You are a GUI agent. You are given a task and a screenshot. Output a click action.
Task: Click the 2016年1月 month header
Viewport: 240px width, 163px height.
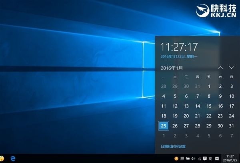[172, 68]
